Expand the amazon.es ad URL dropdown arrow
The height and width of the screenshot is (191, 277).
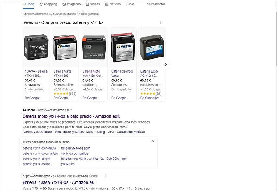71,110
